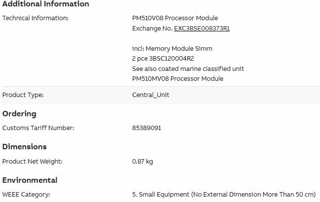Image resolution: width=320 pixels, height=202 pixels.
Task: Click the Technical Information label
Action: [x=36, y=18]
